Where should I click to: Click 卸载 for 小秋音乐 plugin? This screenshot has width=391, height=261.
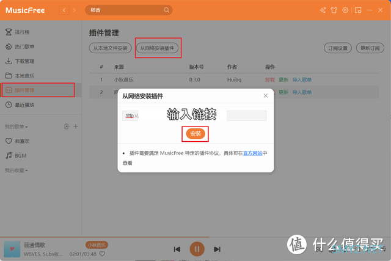(270, 80)
